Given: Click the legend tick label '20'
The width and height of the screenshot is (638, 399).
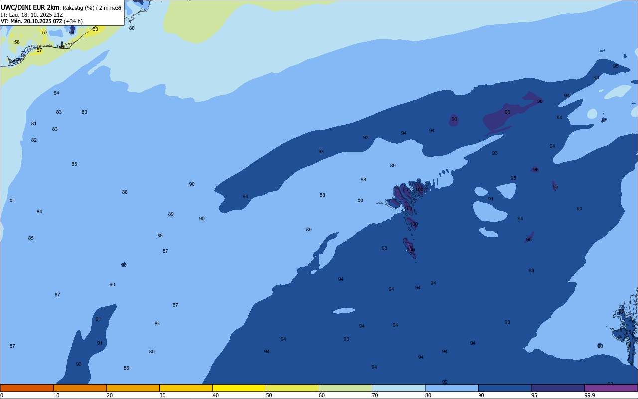Looking at the screenshot, I should point(110,395).
